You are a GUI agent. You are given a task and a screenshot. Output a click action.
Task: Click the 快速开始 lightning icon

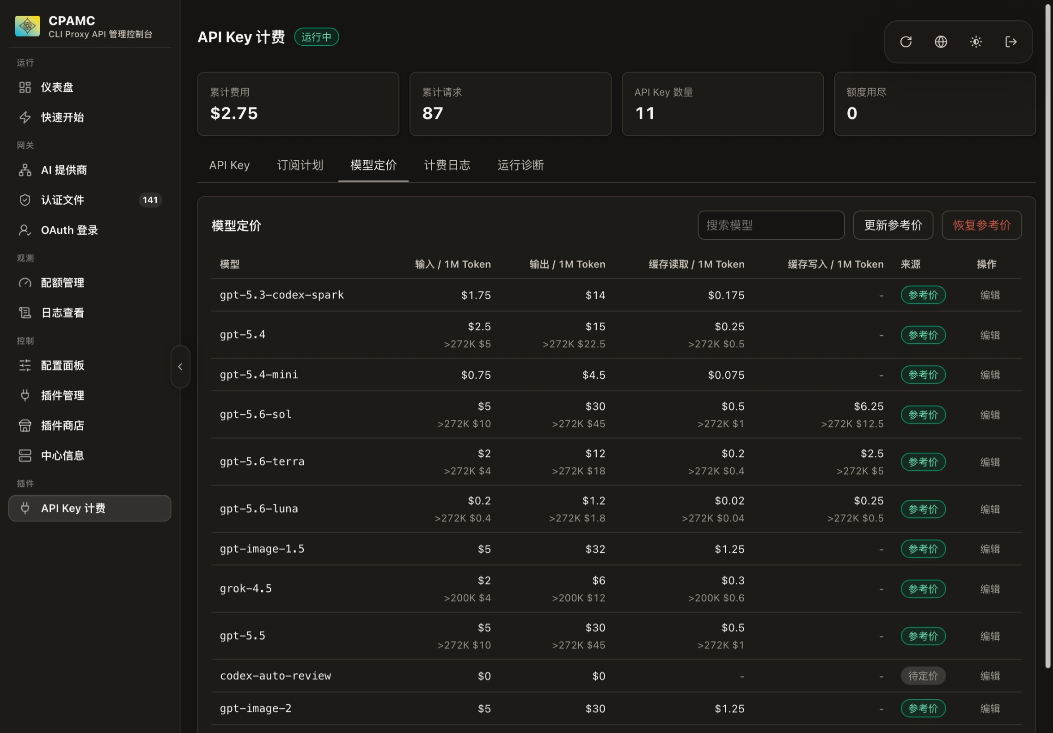tap(25, 117)
